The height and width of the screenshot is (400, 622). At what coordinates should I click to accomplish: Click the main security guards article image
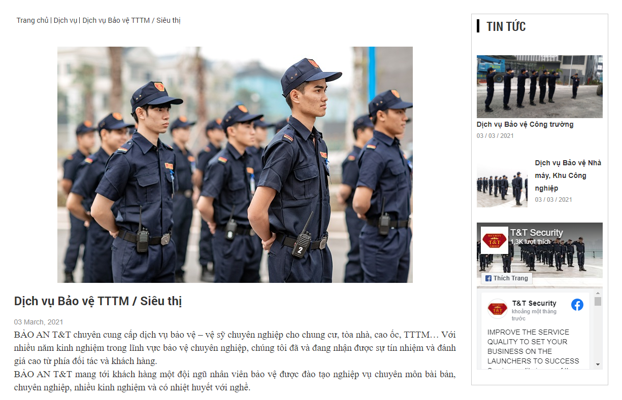click(x=235, y=165)
